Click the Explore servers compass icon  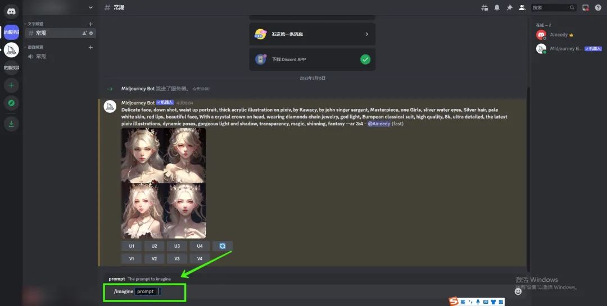pos(11,103)
